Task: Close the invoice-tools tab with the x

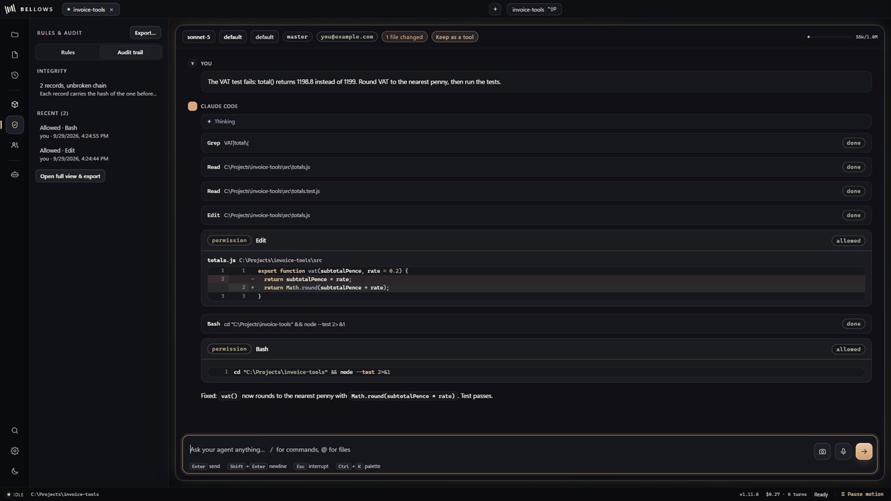Action: coord(111,10)
